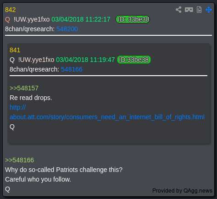The image size is (217, 199).
Task: Click the document image icon
Action: (199, 10)
